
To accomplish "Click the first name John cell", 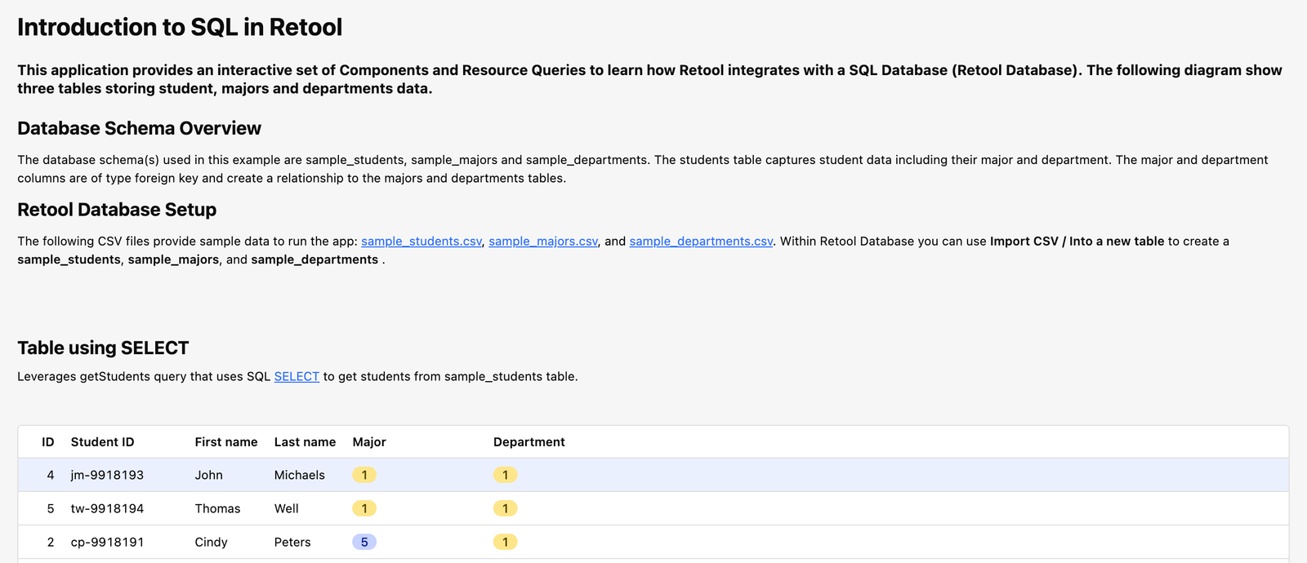I will pyautogui.click(x=209, y=475).
